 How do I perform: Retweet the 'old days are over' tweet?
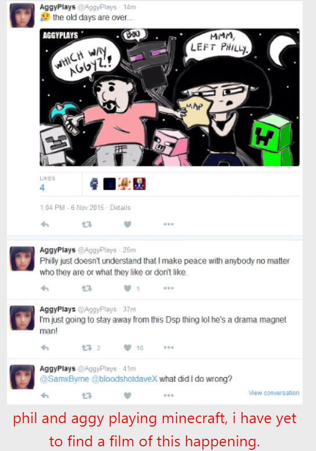point(86,224)
